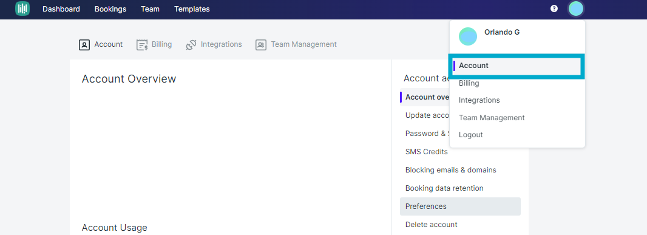The image size is (647, 235).
Task: Click Orlando G profile avatar in dropdown
Action: 468,37
